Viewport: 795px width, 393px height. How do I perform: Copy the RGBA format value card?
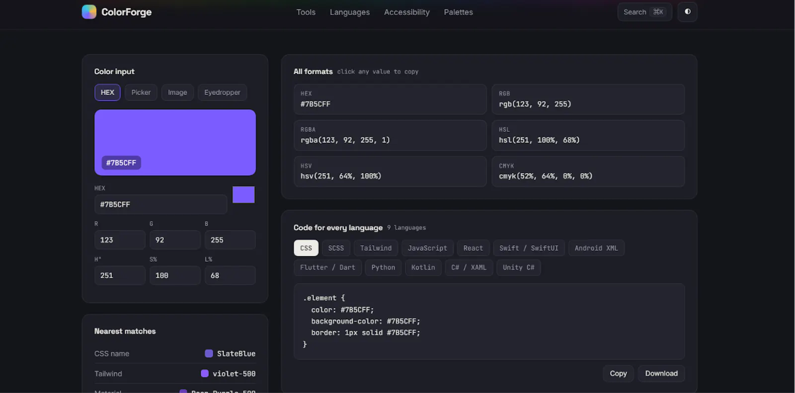point(390,135)
